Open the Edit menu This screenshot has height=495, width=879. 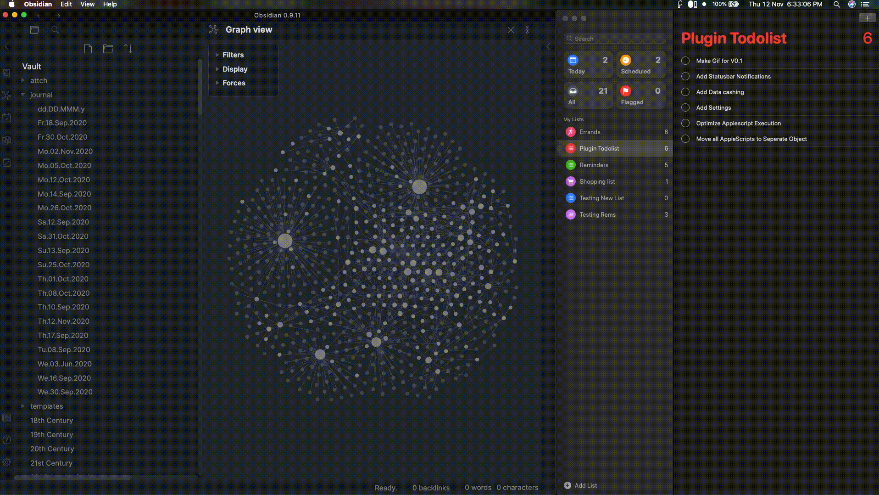point(66,4)
